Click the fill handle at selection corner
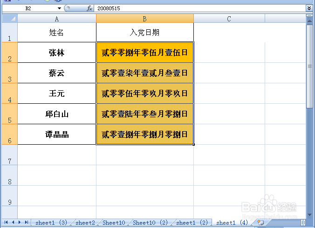 (x=193, y=144)
